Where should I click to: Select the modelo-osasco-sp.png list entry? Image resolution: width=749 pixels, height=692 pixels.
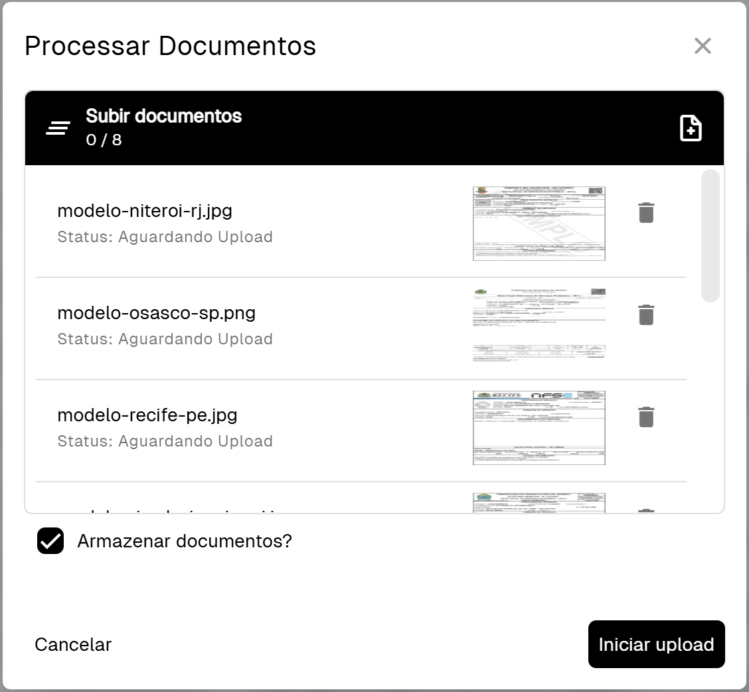point(361,328)
